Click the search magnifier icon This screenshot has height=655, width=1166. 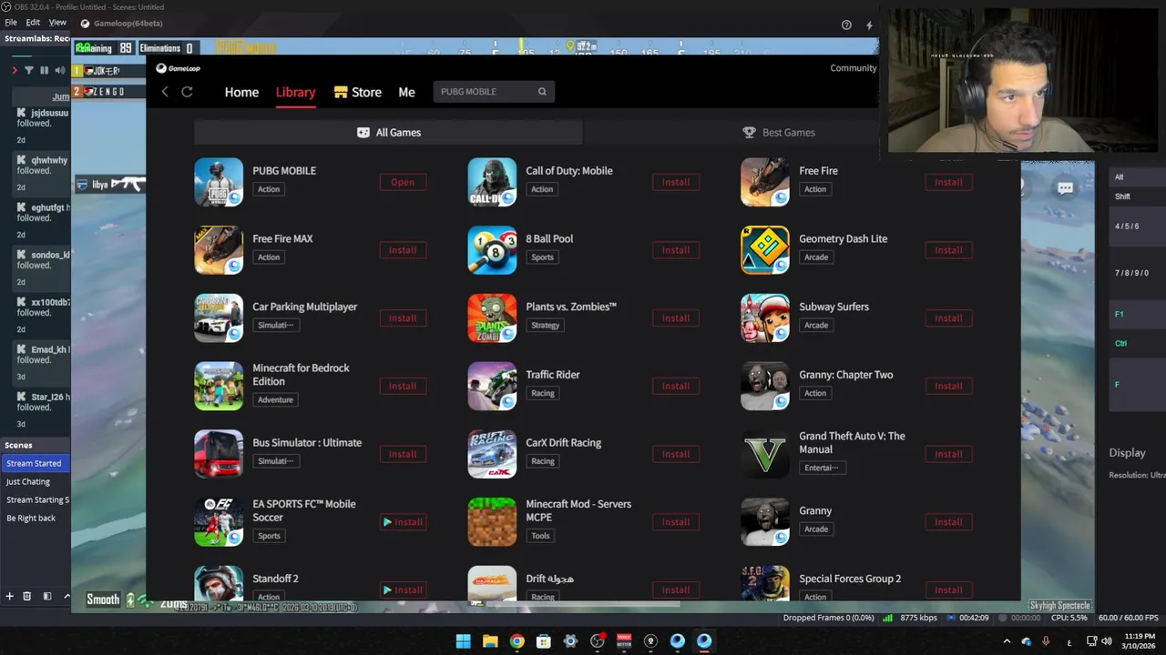[x=542, y=92]
